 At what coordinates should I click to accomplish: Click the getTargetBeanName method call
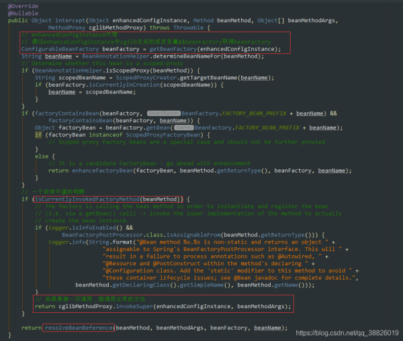click(209, 78)
